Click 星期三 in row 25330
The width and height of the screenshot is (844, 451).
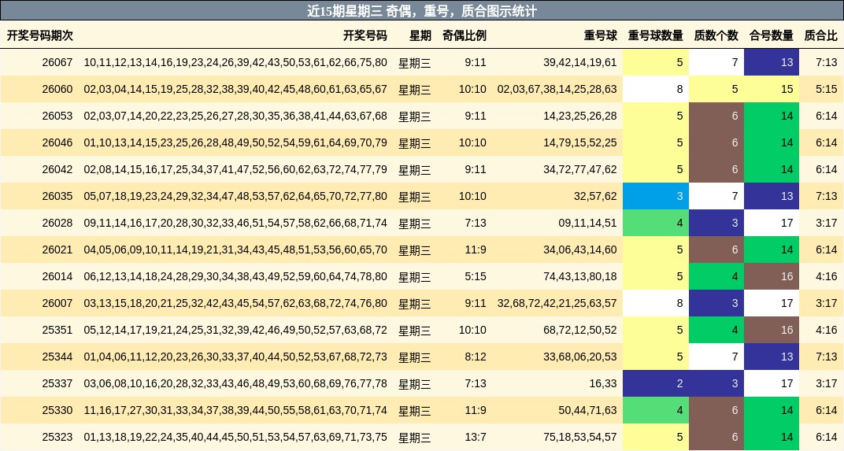click(414, 411)
